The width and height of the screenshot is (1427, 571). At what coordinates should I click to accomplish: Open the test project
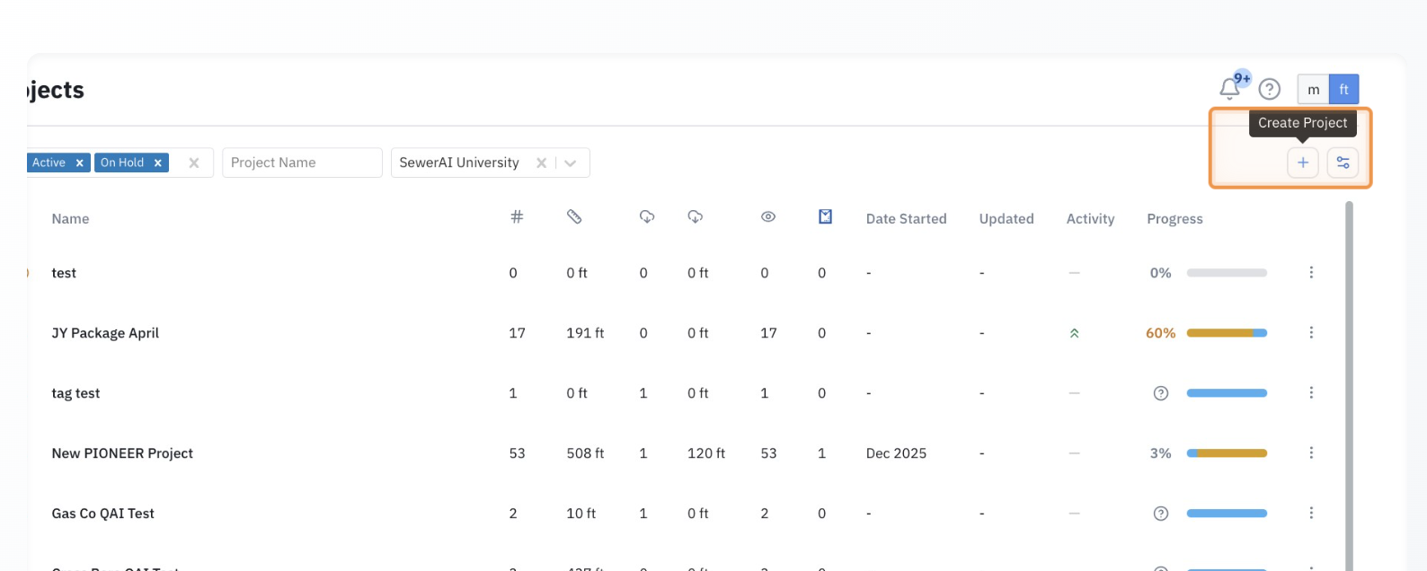pos(64,273)
